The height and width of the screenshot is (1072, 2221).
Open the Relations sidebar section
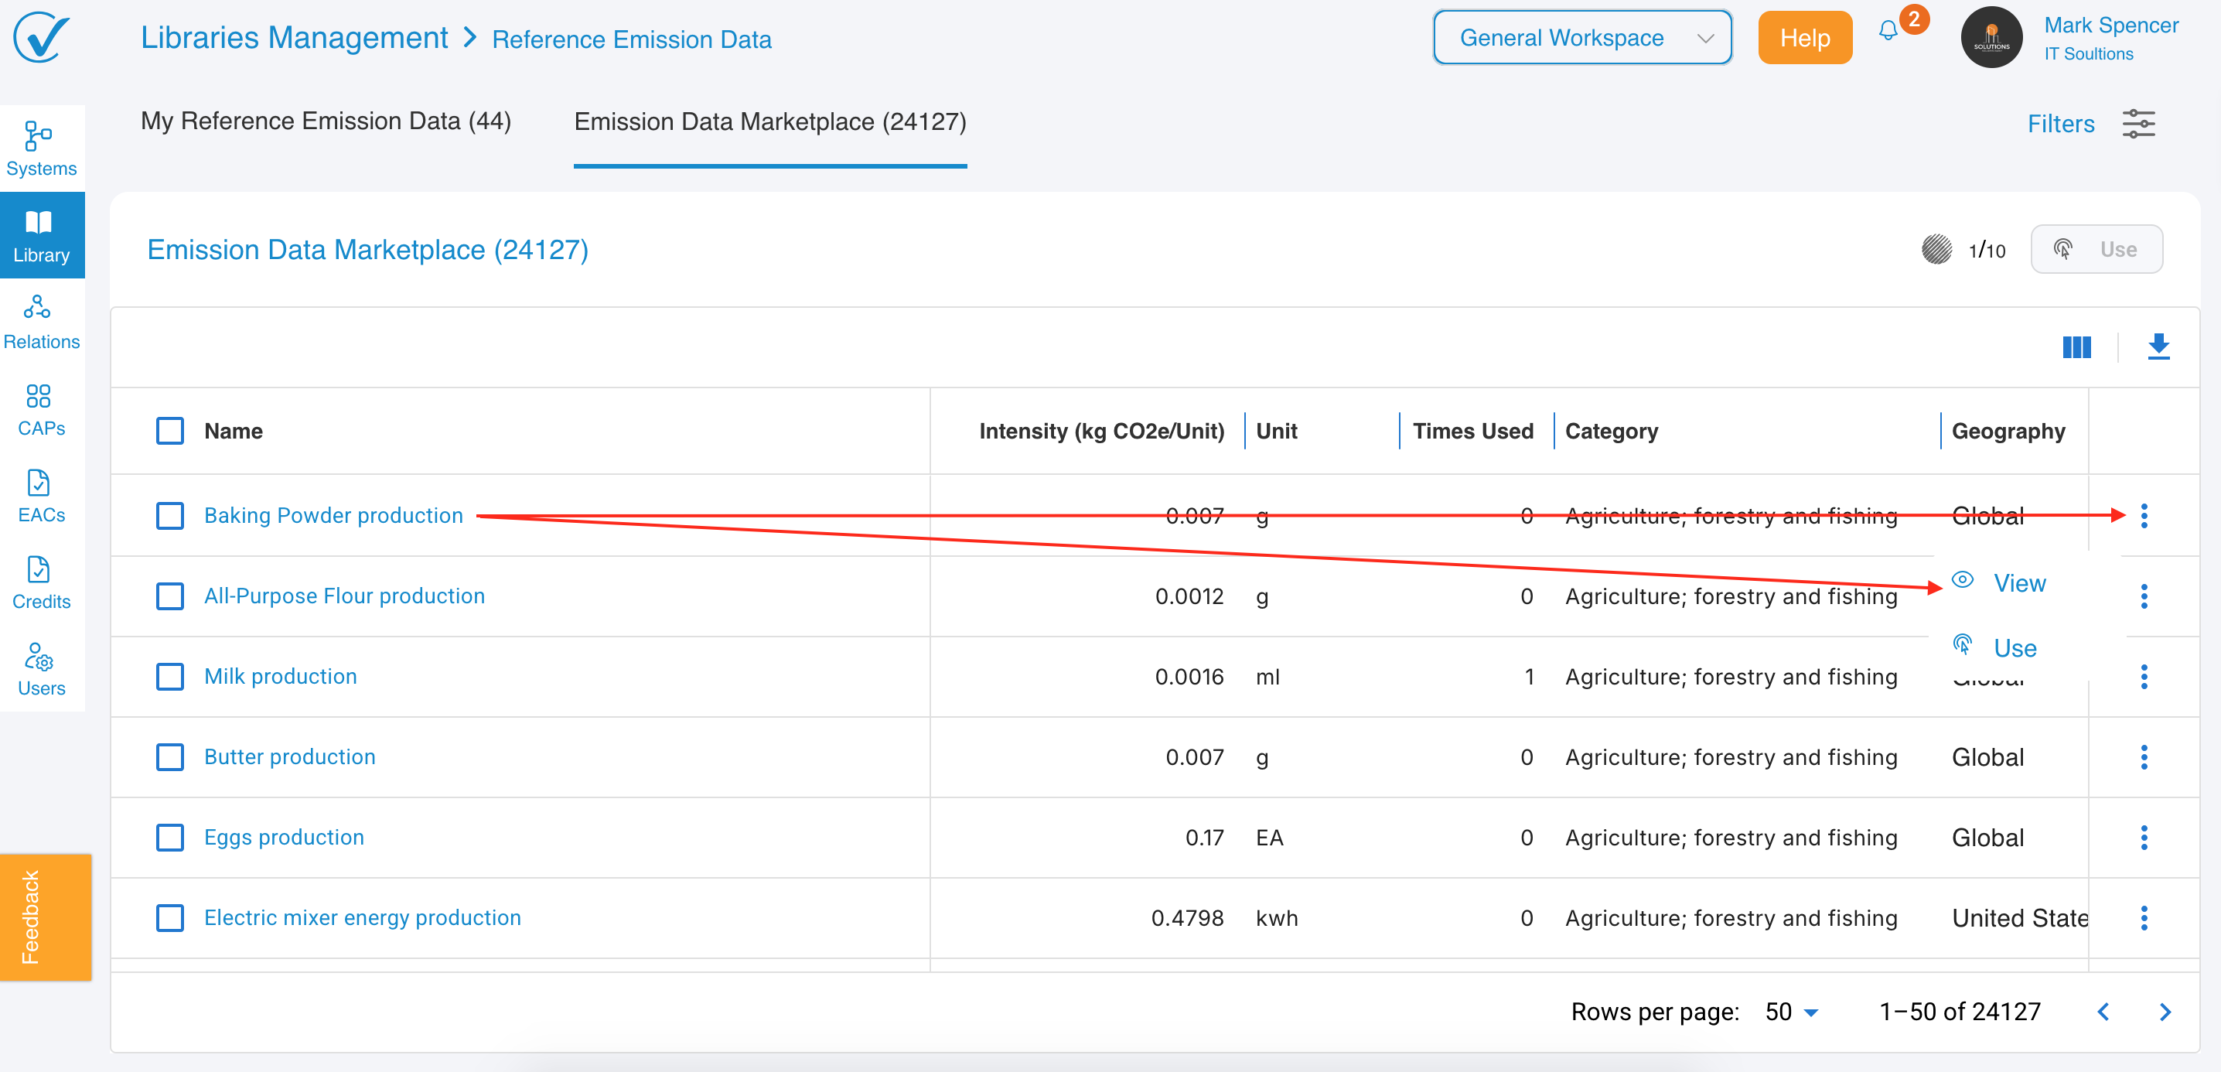[42, 322]
